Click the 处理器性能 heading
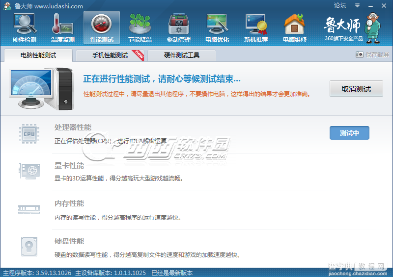Viewport: 393px width, 277px height. point(73,127)
